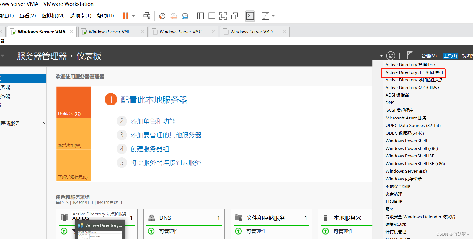Toggle the thumbnail bar view icon

point(212,16)
